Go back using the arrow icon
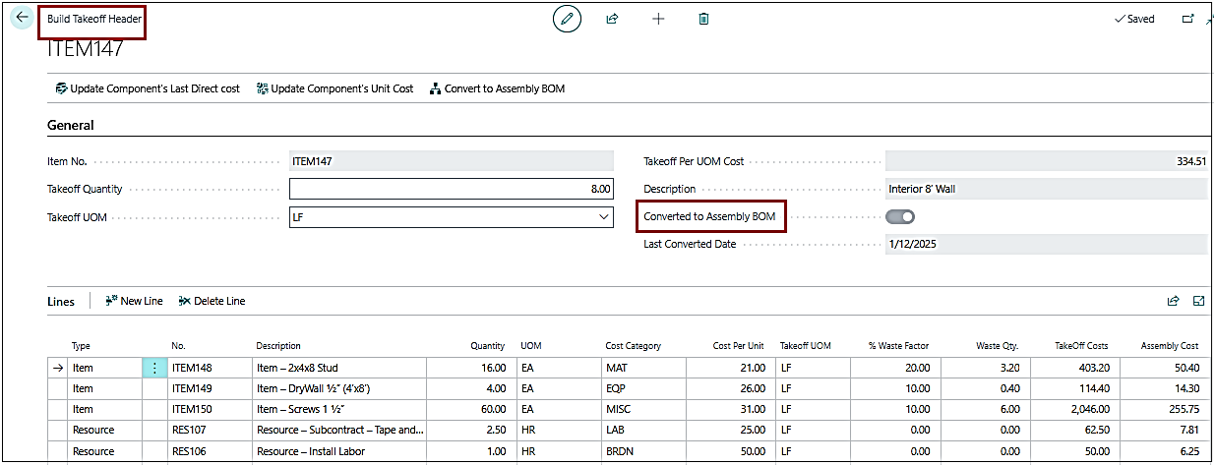The image size is (1214, 465). [22, 18]
